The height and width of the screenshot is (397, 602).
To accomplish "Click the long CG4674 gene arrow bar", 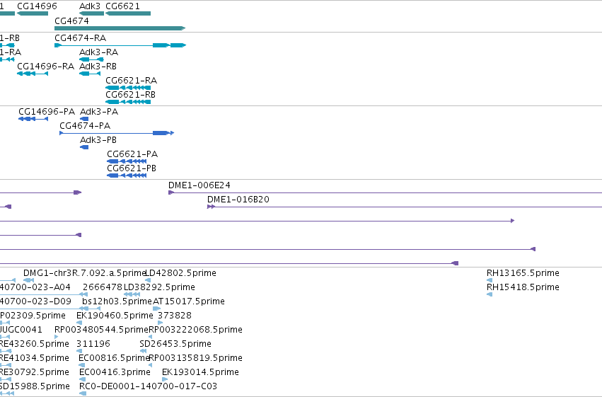I will click(x=120, y=28).
